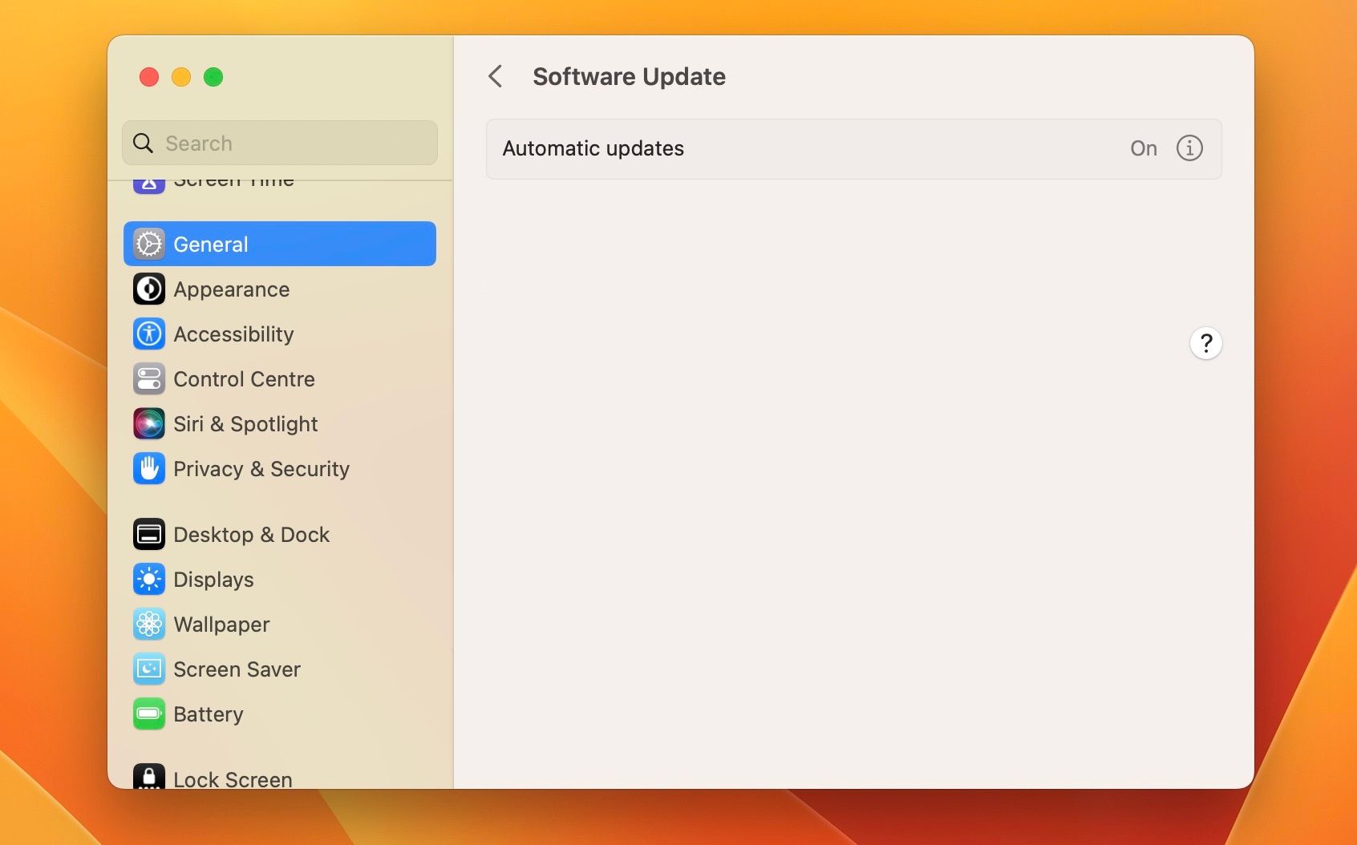Image resolution: width=1357 pixels, height=845 pixels.
Task: Go back using the chevron arrow
Action: click(496, 77)
